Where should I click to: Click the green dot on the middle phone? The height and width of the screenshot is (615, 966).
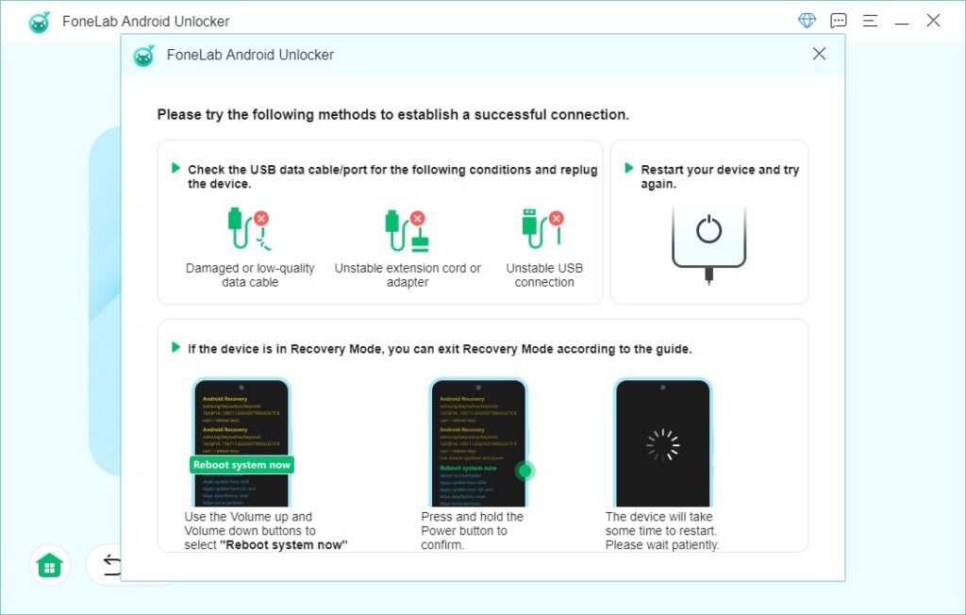(525, 470)
